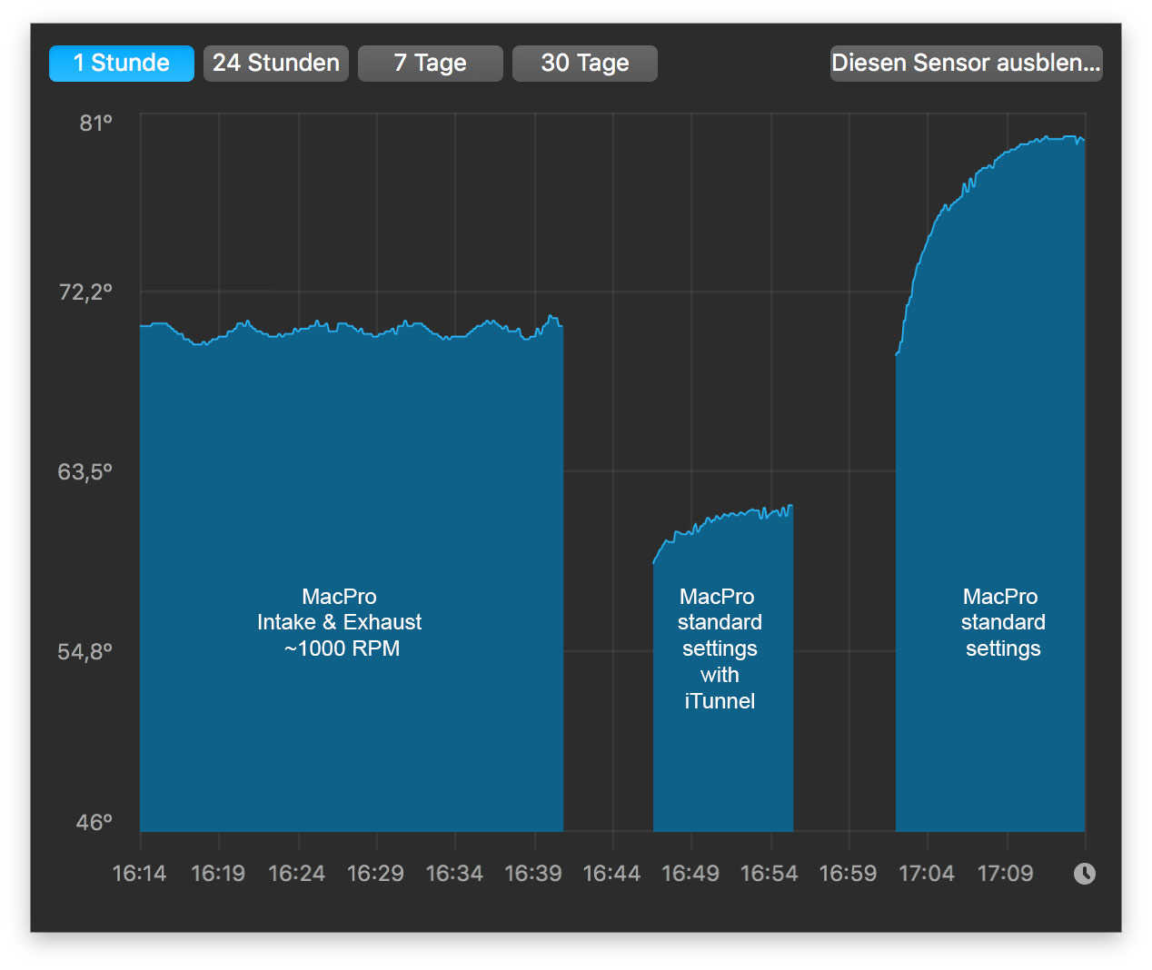Image resolution: width=1152 pixels, height=970 pixels.
Task: Click the 54,8° axis label
Action: coord(85,651)
